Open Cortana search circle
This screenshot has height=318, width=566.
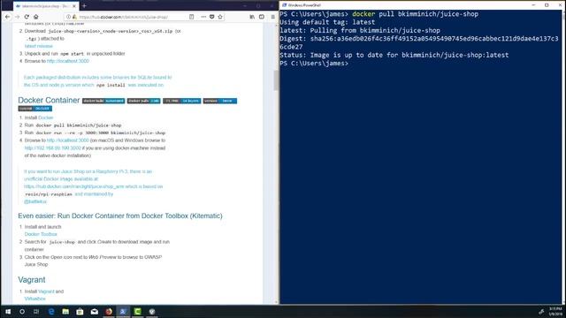[22, 312]
